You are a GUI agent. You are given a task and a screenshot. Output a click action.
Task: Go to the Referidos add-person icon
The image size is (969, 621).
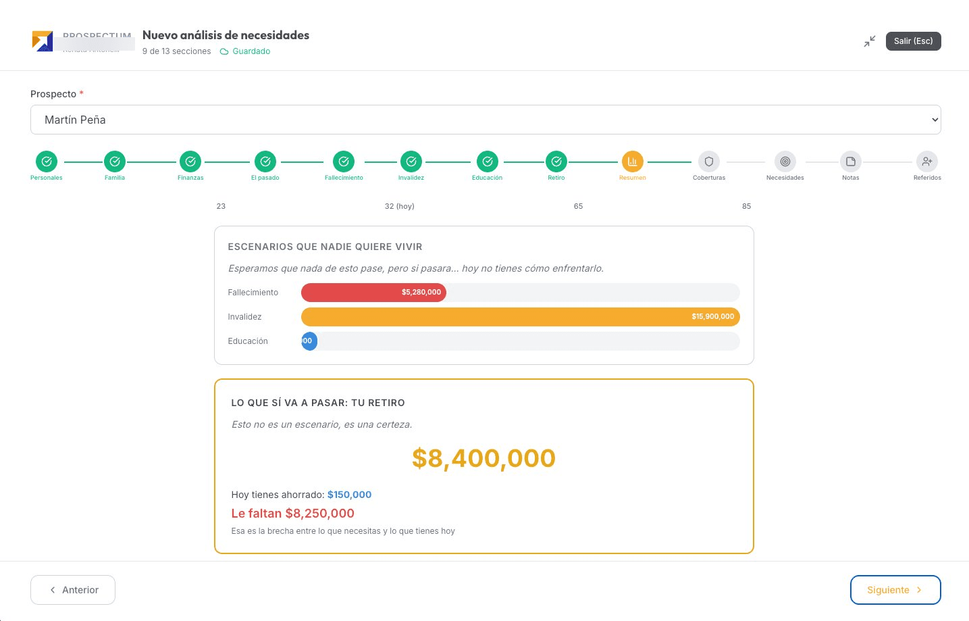pyautogui.click(x=927, y=162)
